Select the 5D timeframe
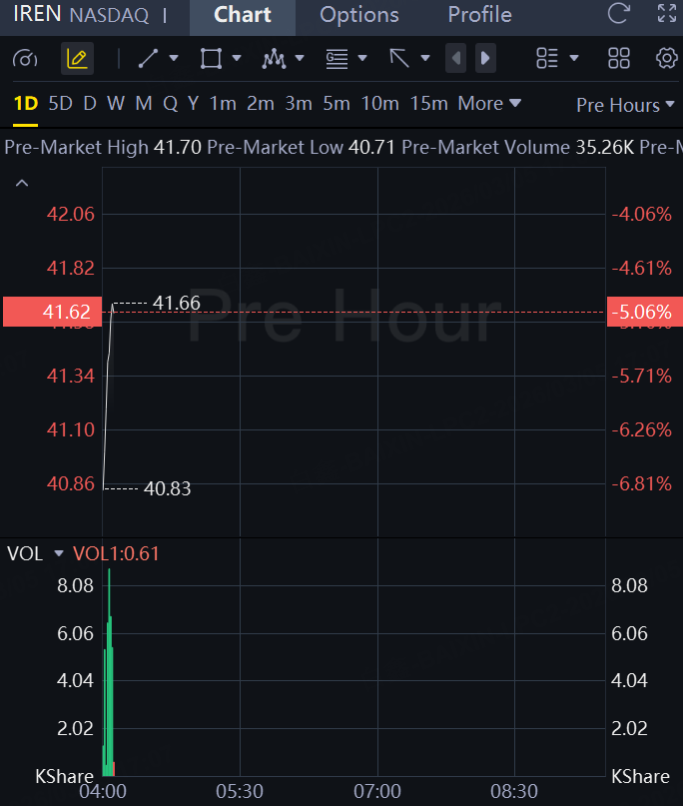This screenshot has width=683, height=806. click(x=60, y=103)
